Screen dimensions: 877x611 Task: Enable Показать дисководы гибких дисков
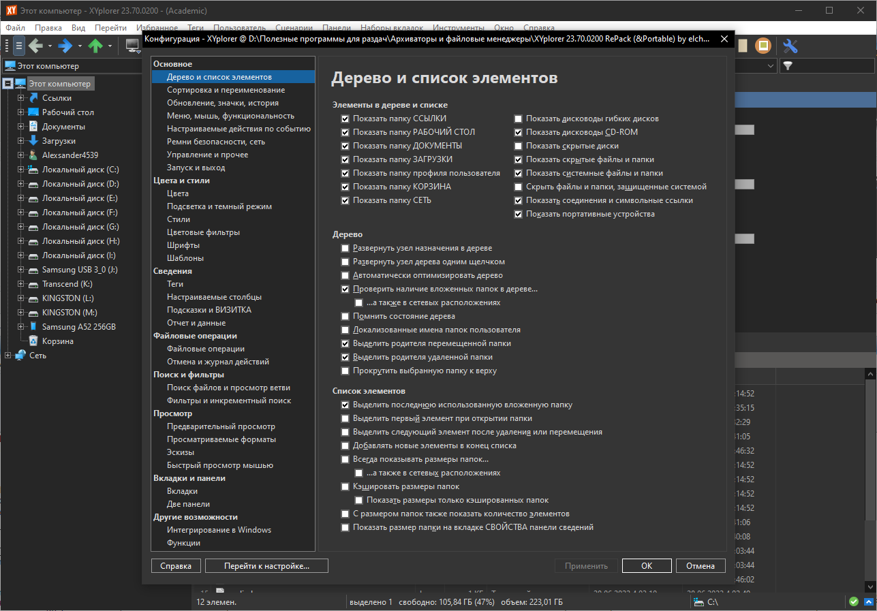pos(519,119)
